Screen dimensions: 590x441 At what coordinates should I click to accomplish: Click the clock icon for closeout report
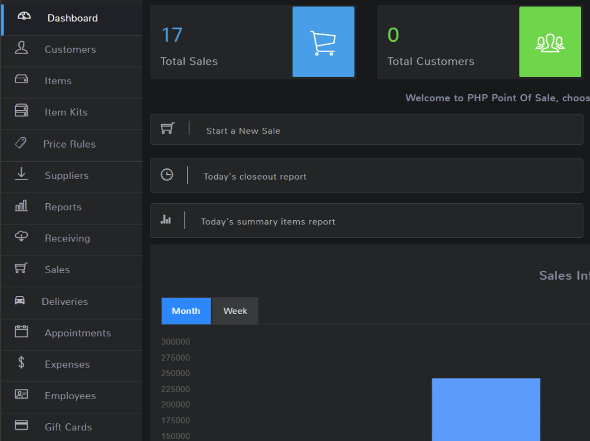[167, 175]
